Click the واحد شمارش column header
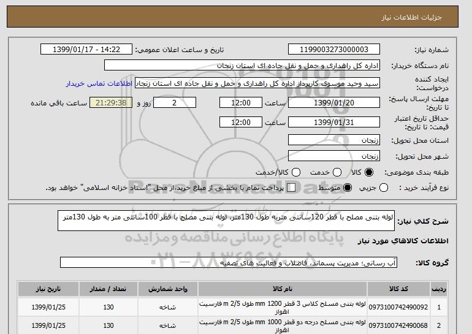 click(168, 289)
